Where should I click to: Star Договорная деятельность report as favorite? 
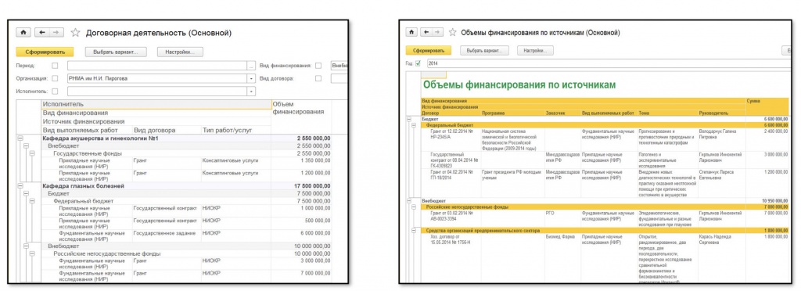pos(75,33)
